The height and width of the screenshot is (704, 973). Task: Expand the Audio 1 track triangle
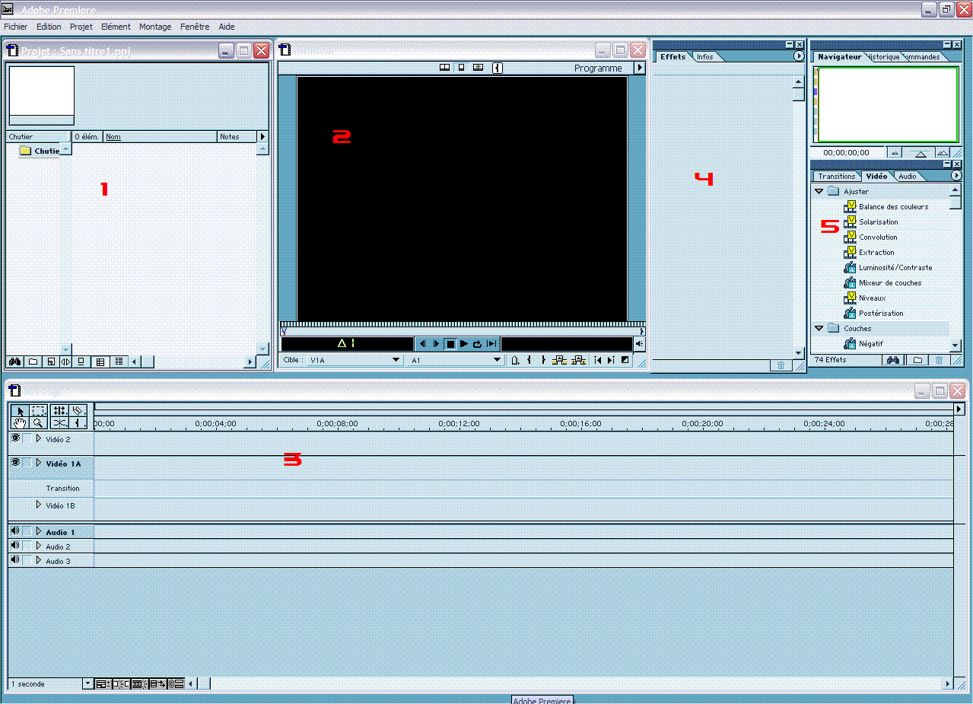pyautogui.click(x=38, y=531)
